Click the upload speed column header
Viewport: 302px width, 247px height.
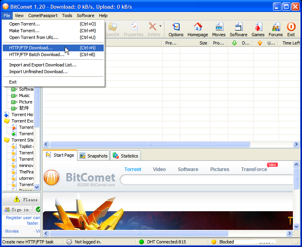coord(266,43)
